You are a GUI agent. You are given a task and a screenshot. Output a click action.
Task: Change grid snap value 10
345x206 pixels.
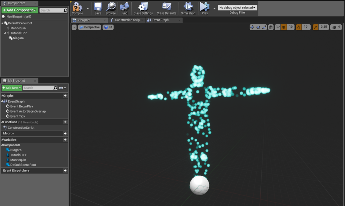(291, 27)
